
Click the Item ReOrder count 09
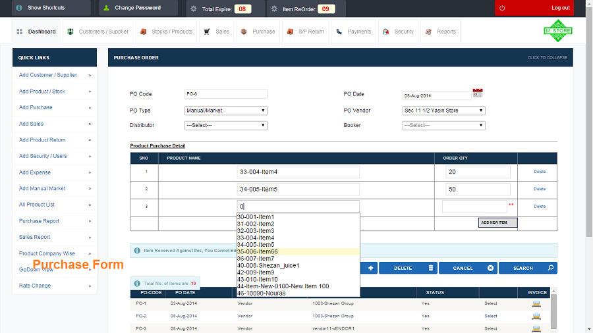click(x=325, y=9)
